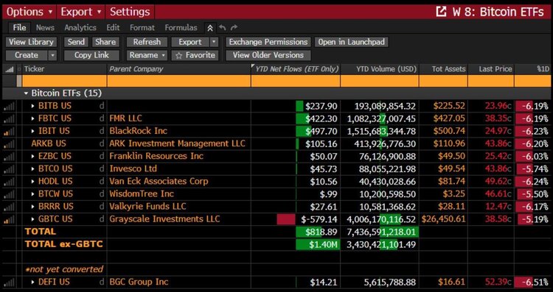This screenshot has height=292, width=553.
Task: Click signal bars icon beside GBTC US
Action: point(10,219)
